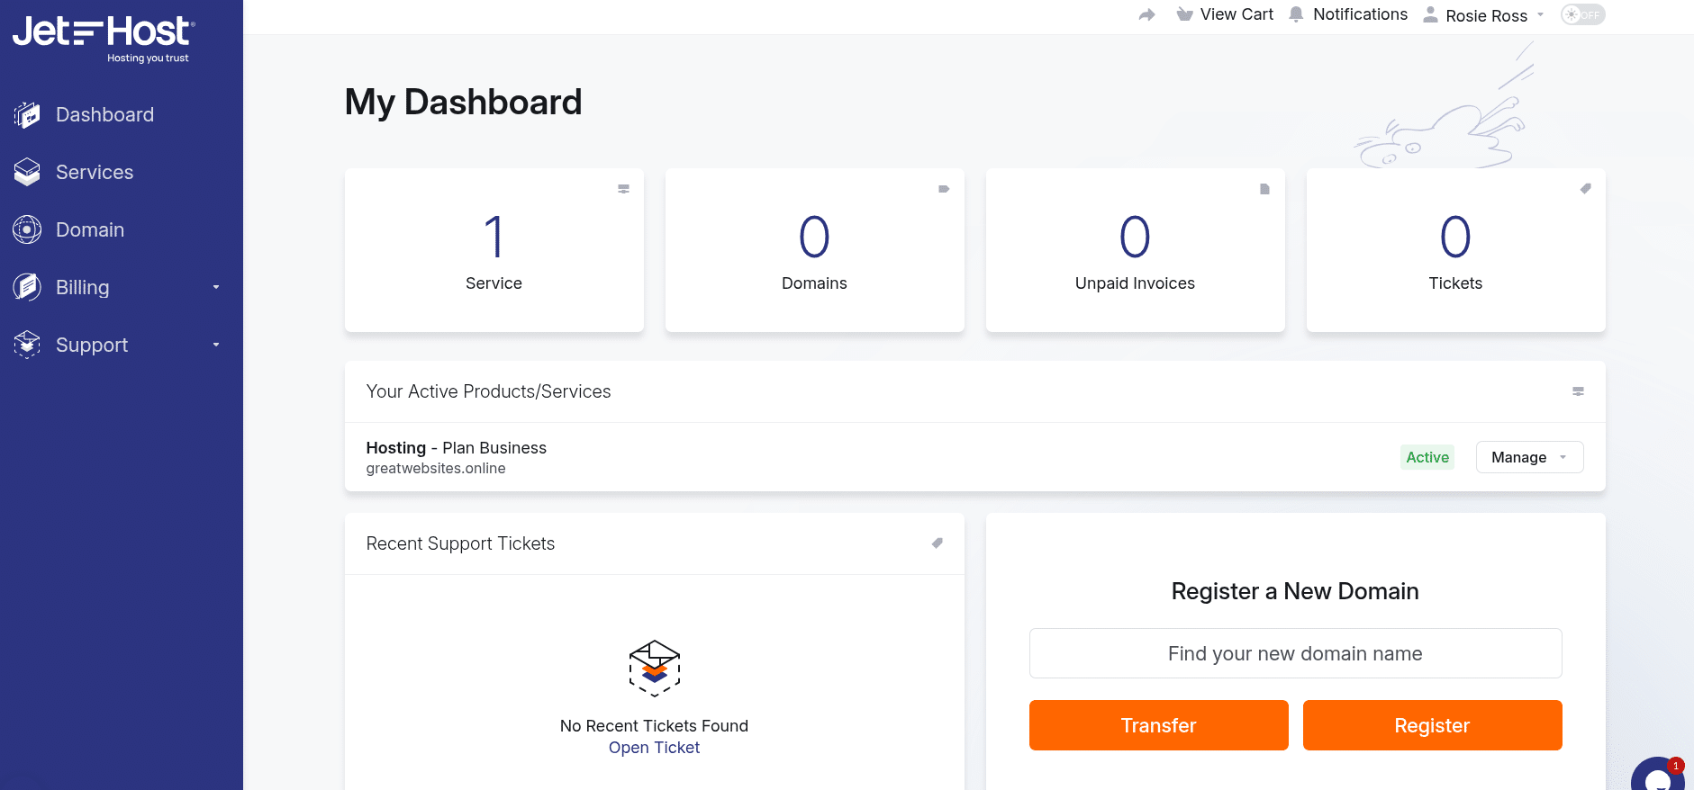Open the Domains count card
The width and height of the screenshot is (1694, 790).
[x=814, y=250]
